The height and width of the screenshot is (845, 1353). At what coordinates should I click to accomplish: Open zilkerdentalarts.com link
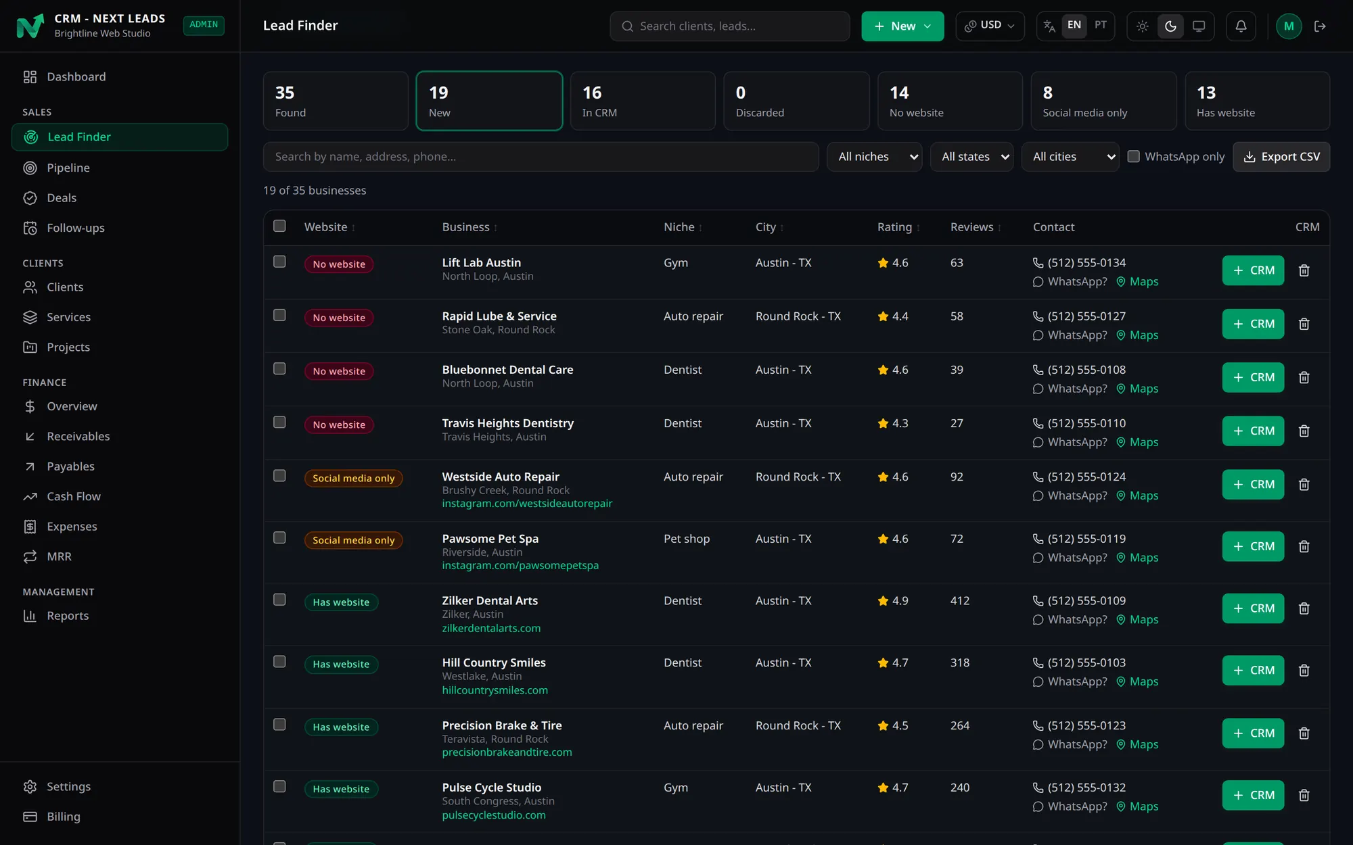click(x=491, y=628)
